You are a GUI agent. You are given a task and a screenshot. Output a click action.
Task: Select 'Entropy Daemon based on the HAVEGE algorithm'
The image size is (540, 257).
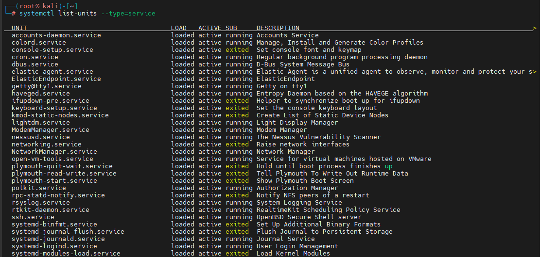tap(342, 94)
